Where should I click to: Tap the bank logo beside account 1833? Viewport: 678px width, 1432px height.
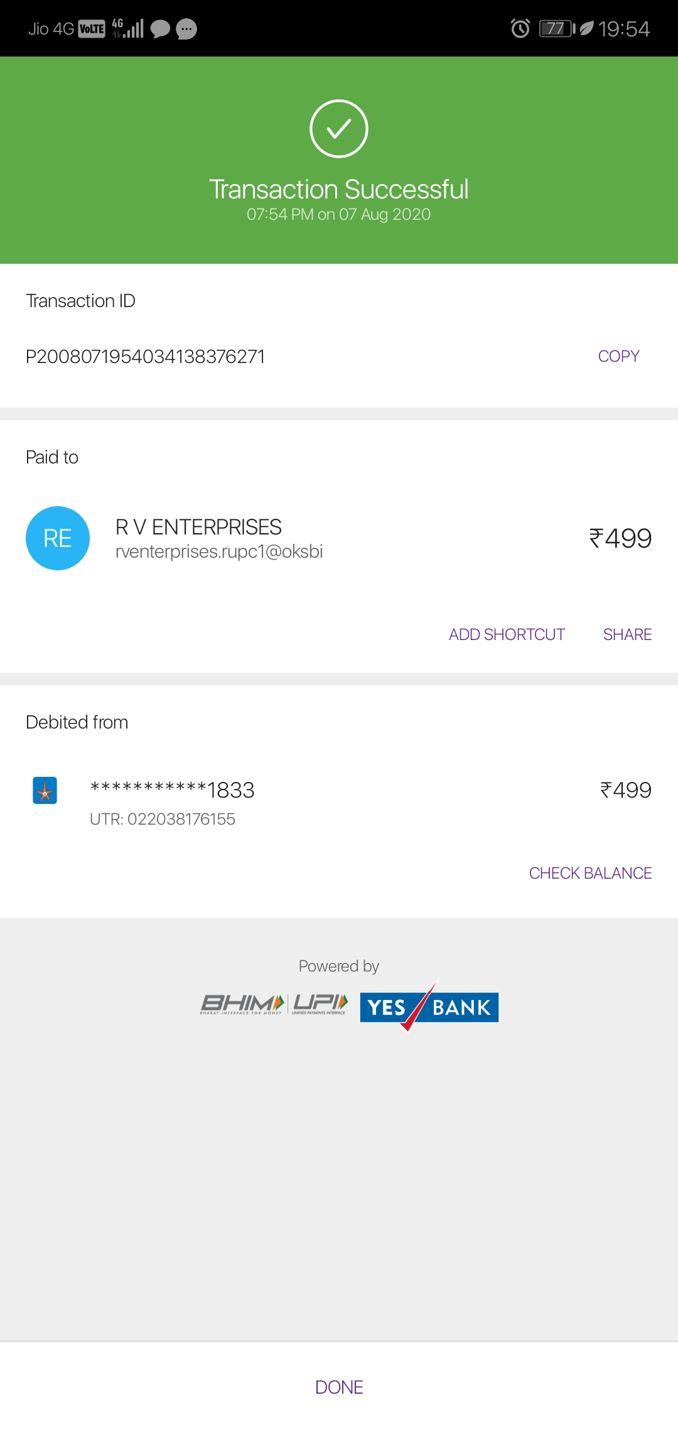(x=45, y=790)
